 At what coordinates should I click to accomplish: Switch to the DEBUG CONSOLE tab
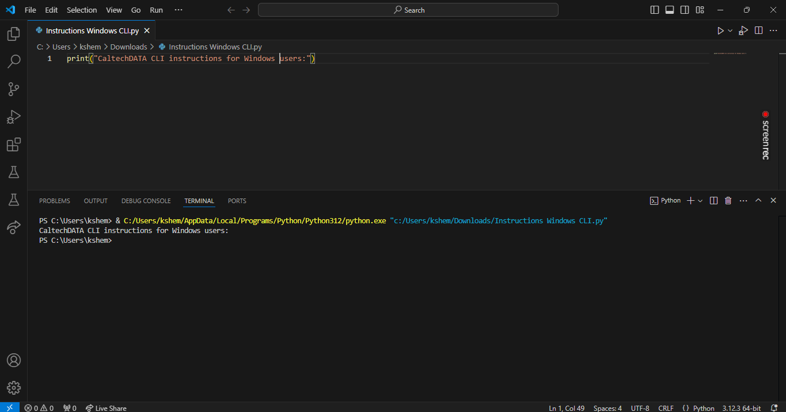[146, 201]
